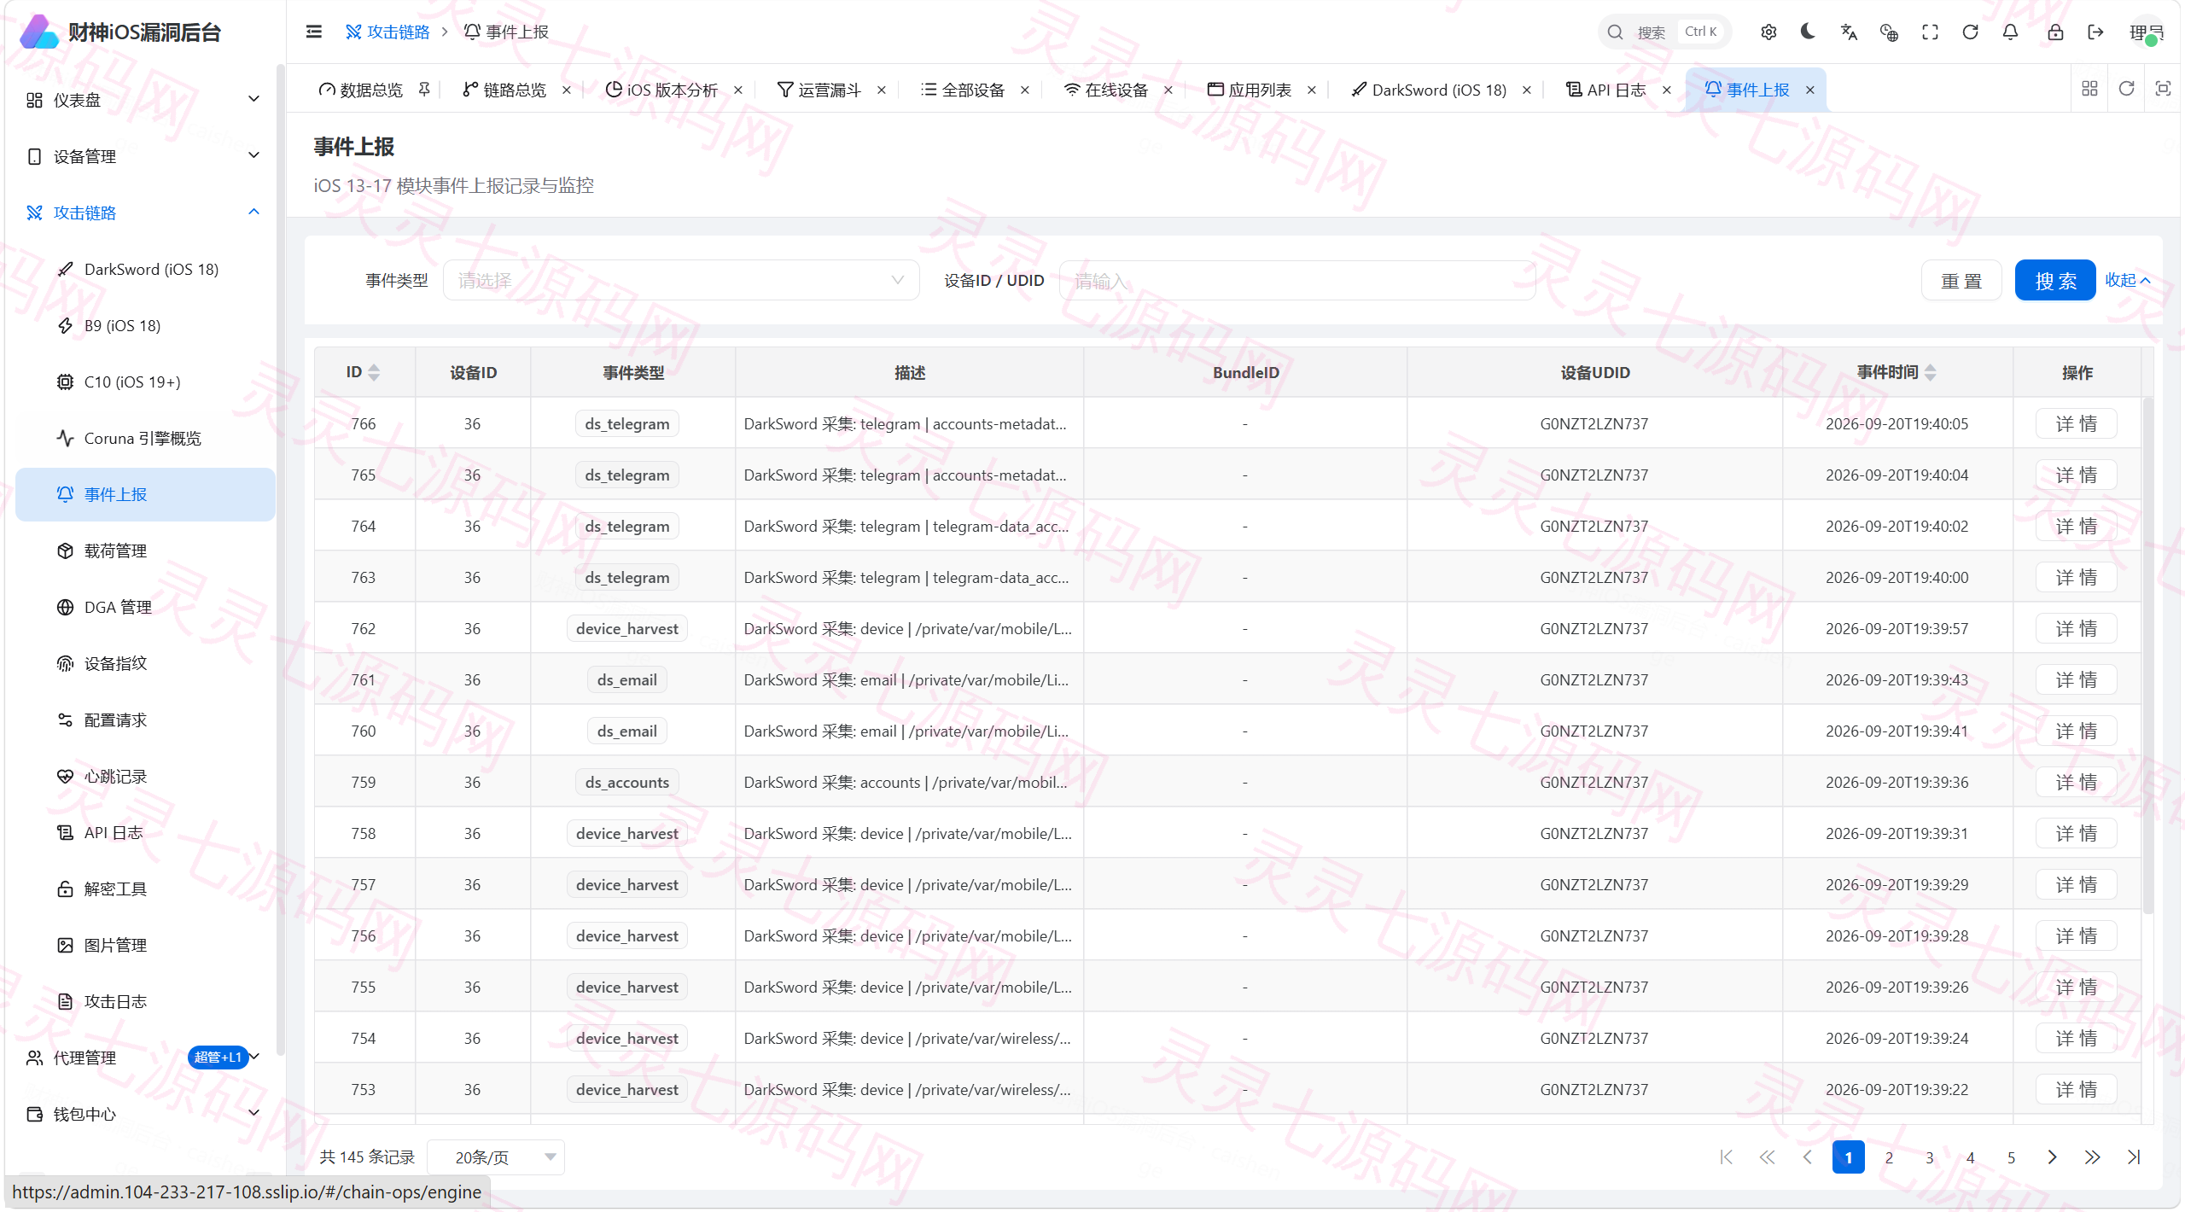
Task: Close the 链路总览 tab
Action: tap(567, 90)
